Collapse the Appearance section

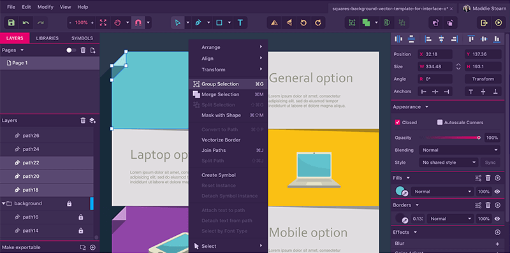pyautogui.click(x=426, y=107)
